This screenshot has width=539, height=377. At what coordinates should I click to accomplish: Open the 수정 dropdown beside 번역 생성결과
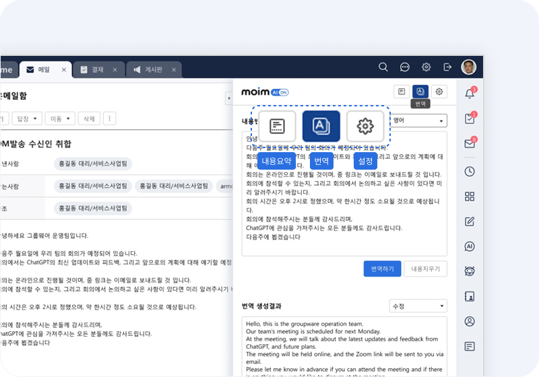click(418, 306)
